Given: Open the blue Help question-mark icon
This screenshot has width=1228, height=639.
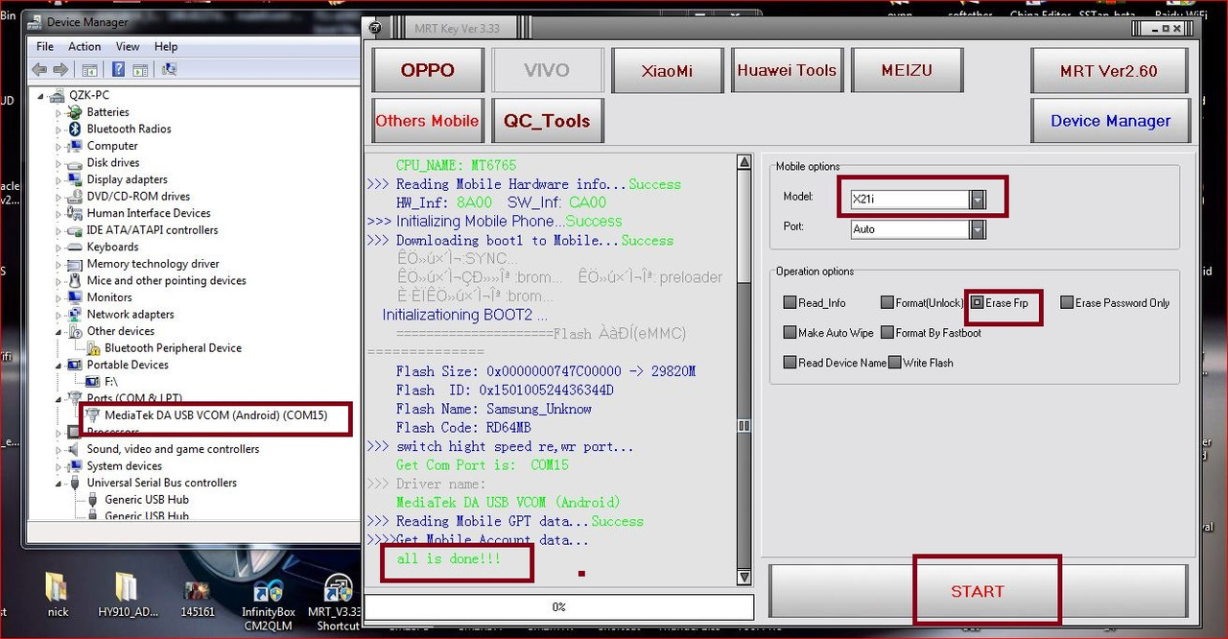Looking at the screenshot, I should click(119, 69).
